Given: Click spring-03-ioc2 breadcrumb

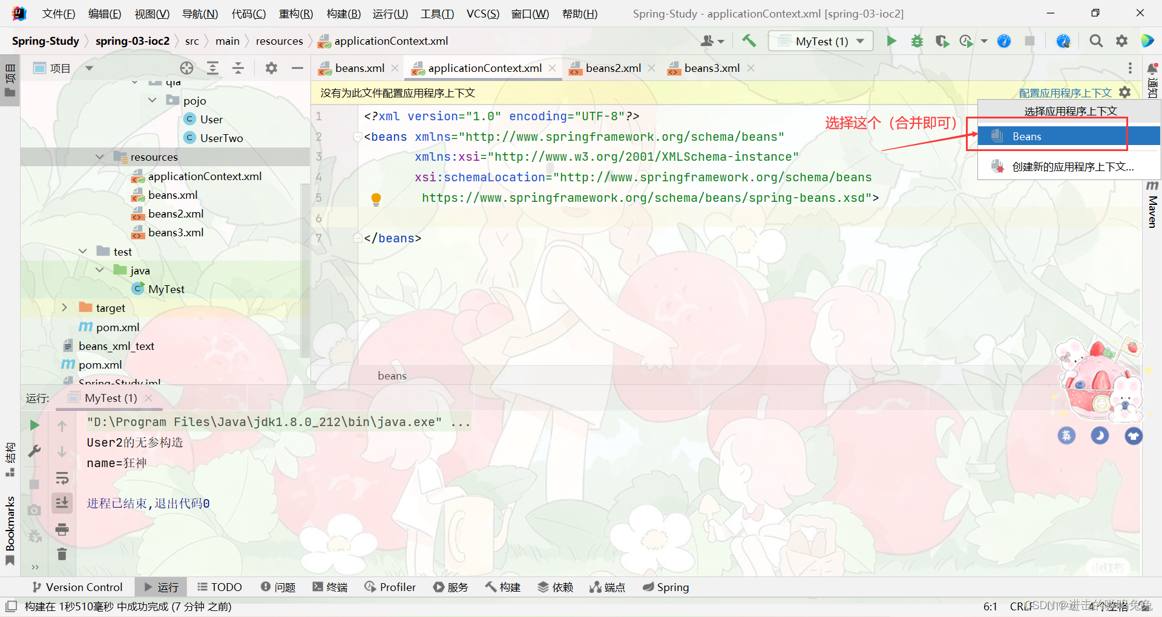Looking at the screenshot, I should tap(133, 41).
